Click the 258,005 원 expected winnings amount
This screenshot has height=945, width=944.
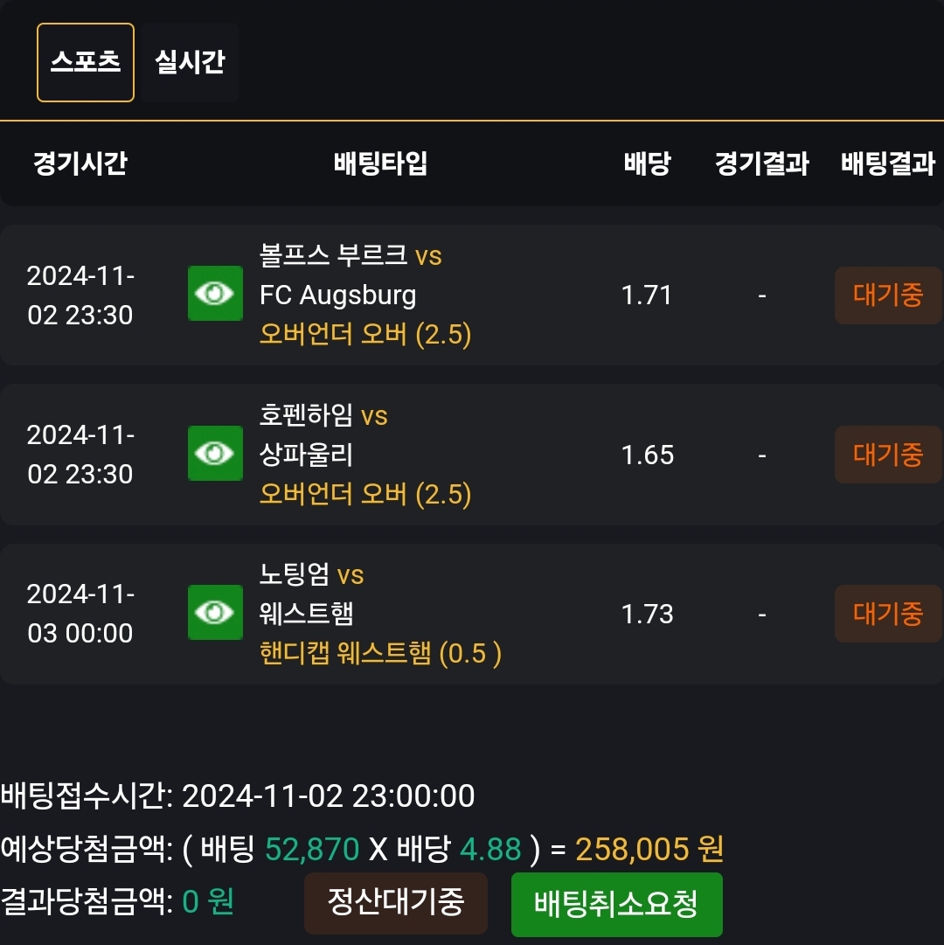[x=649, y=848]
